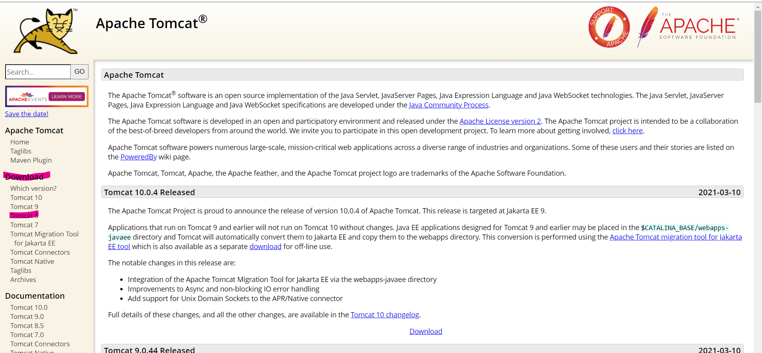Open Taglibs under Download section
Viewport: 762px width, 353px height.
coord(21,271)
